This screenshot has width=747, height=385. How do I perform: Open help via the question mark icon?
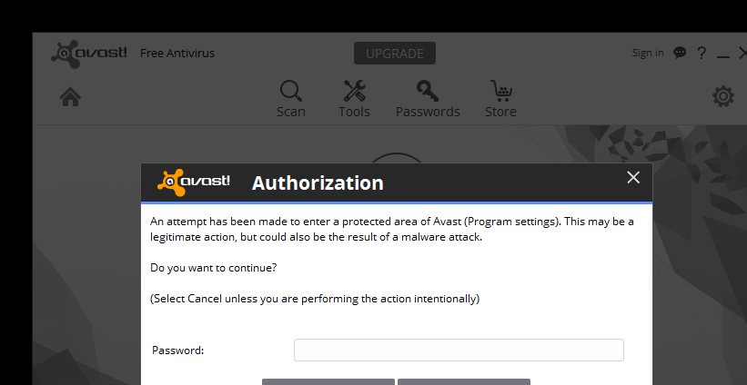[702, 53]
